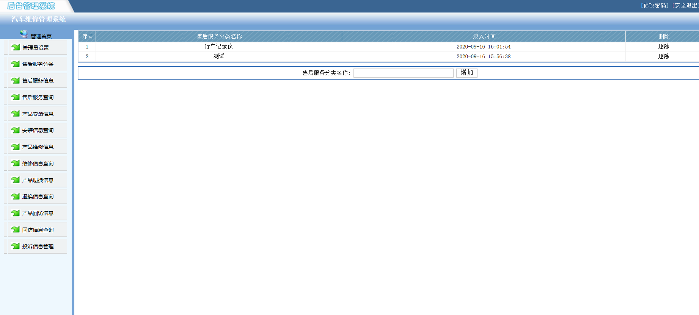The width and height of the screenshot is (699, 315).
Task: Click the green arrow icon beside 管理员设置
Action: click(16, 47)
